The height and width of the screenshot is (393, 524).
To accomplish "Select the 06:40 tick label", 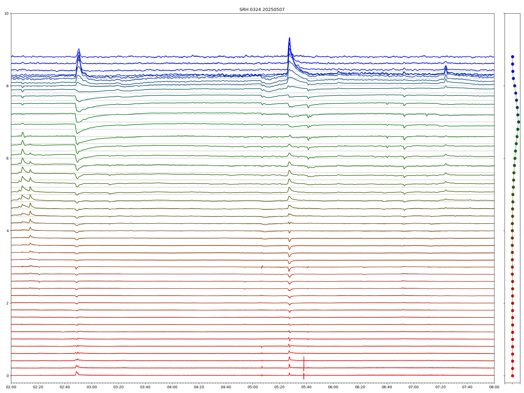I will tap(387, 387).
